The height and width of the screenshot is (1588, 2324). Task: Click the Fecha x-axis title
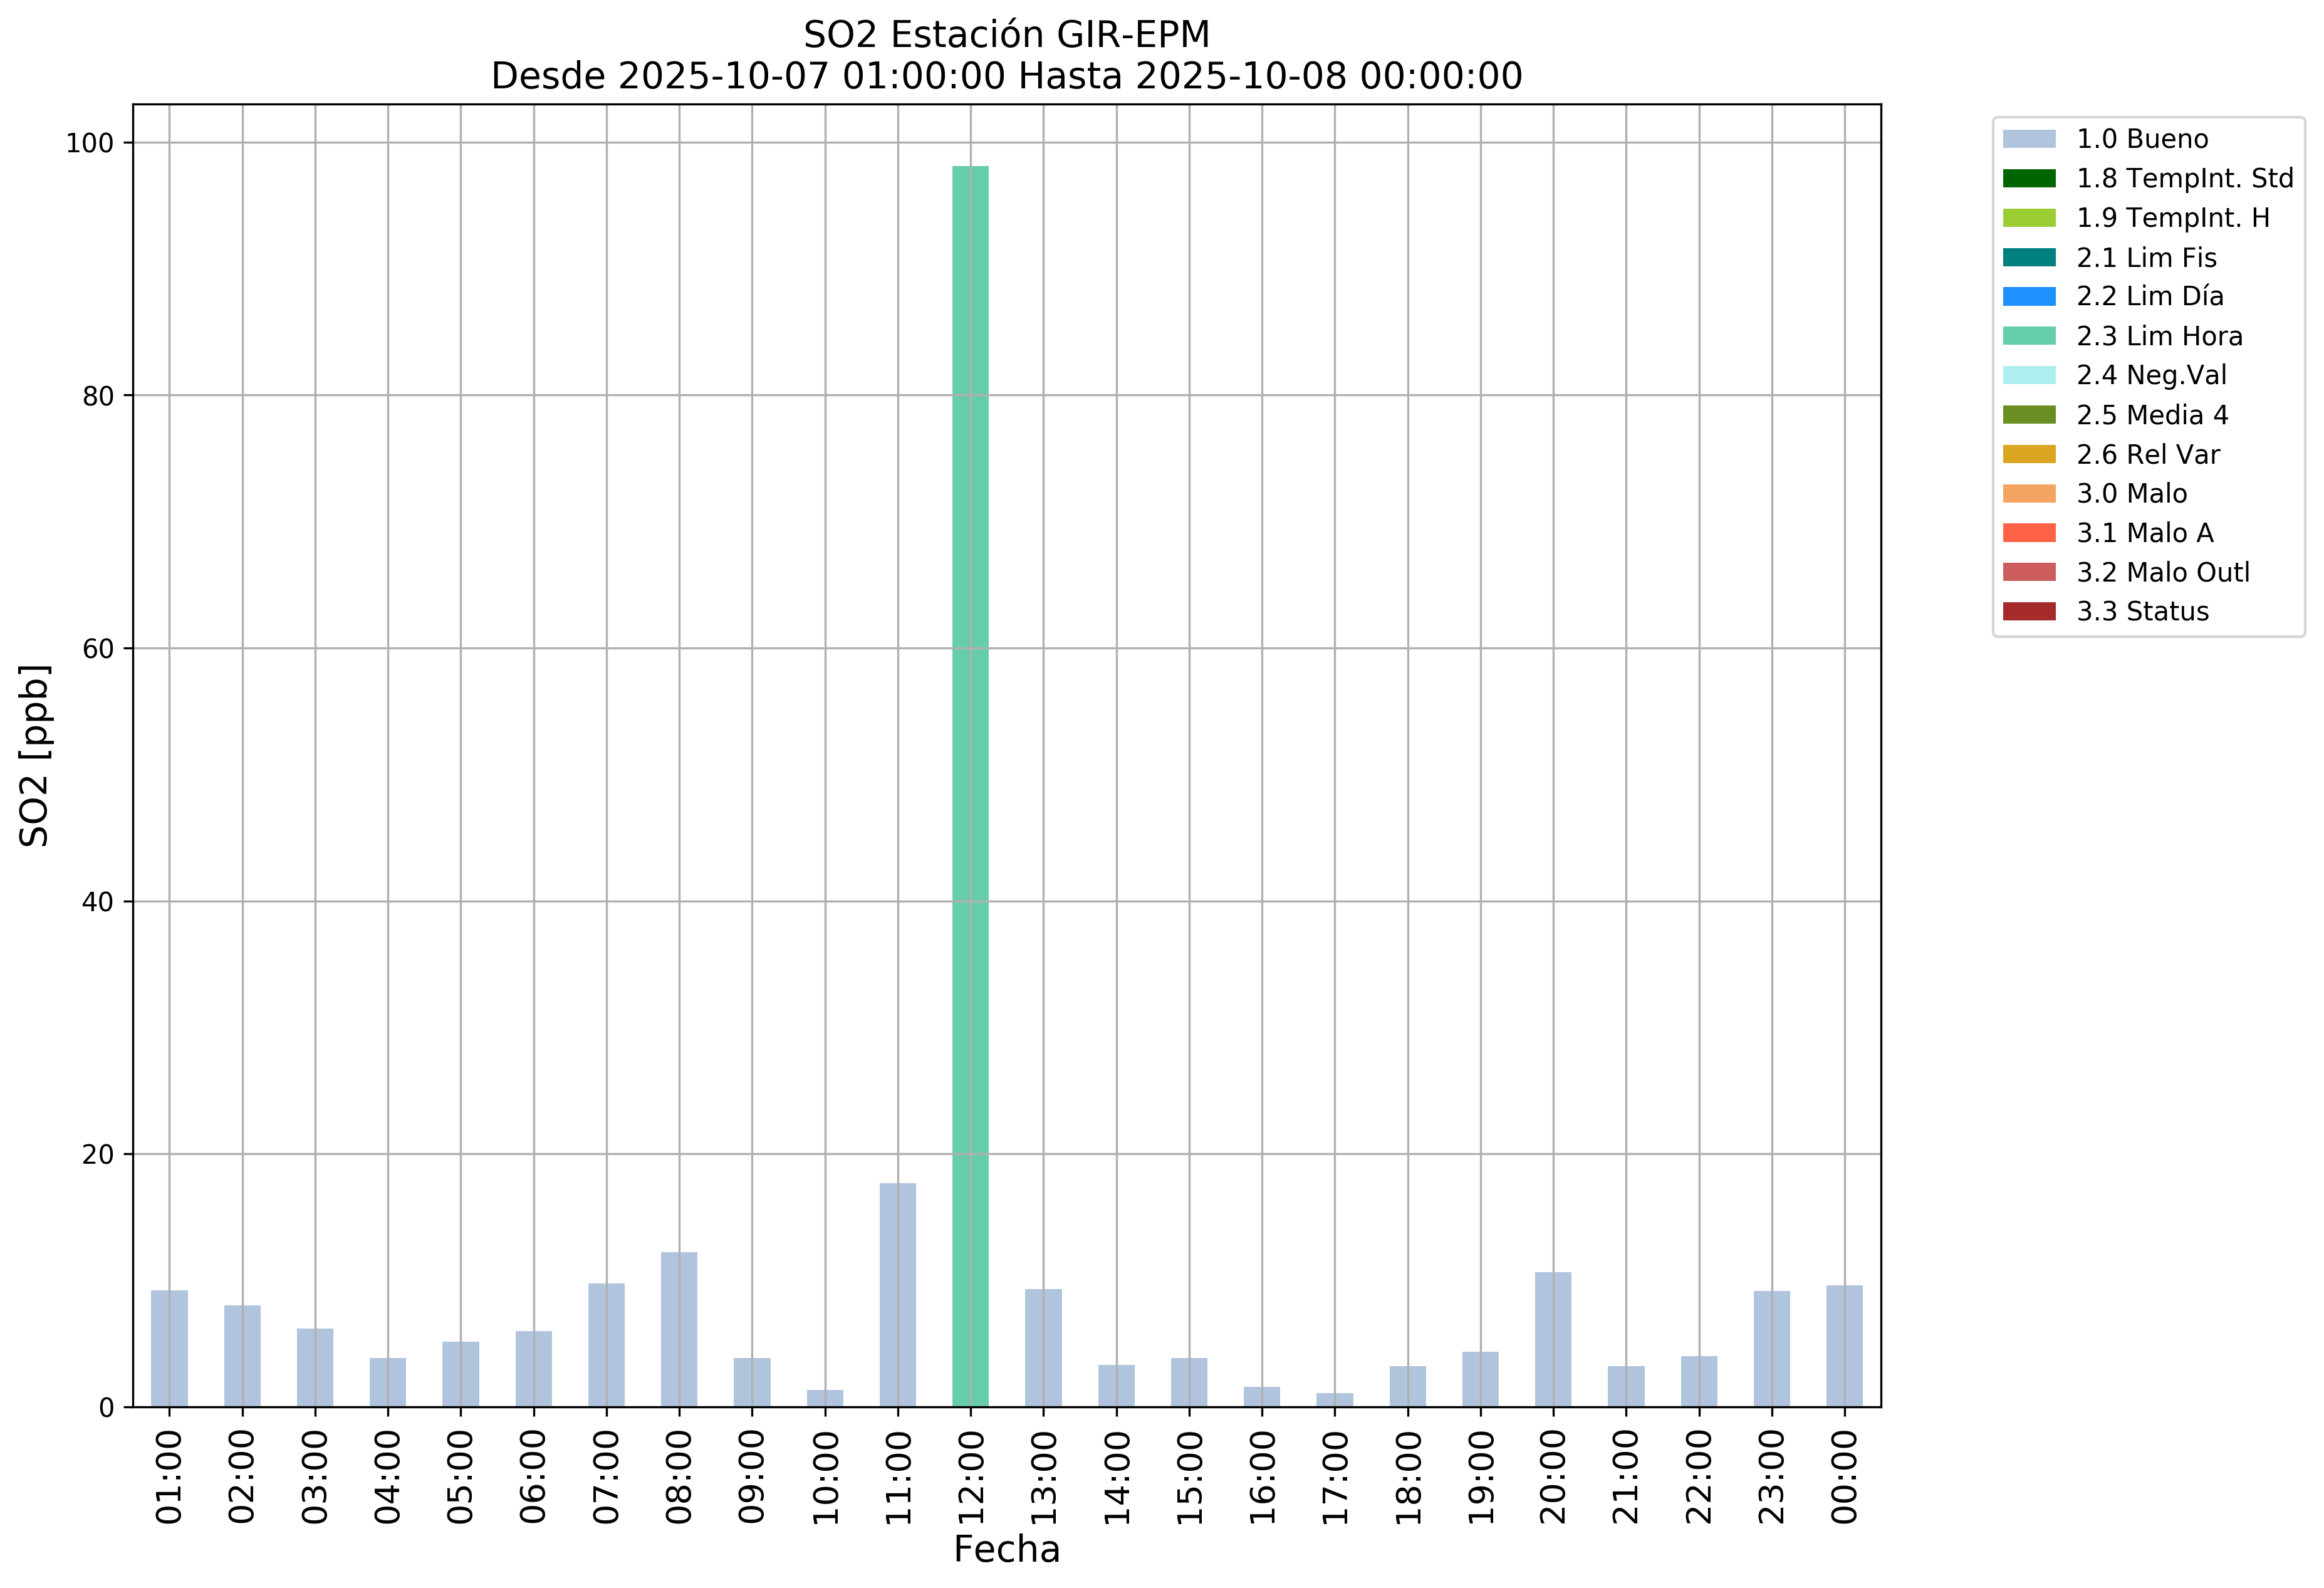point(1006,1549)
